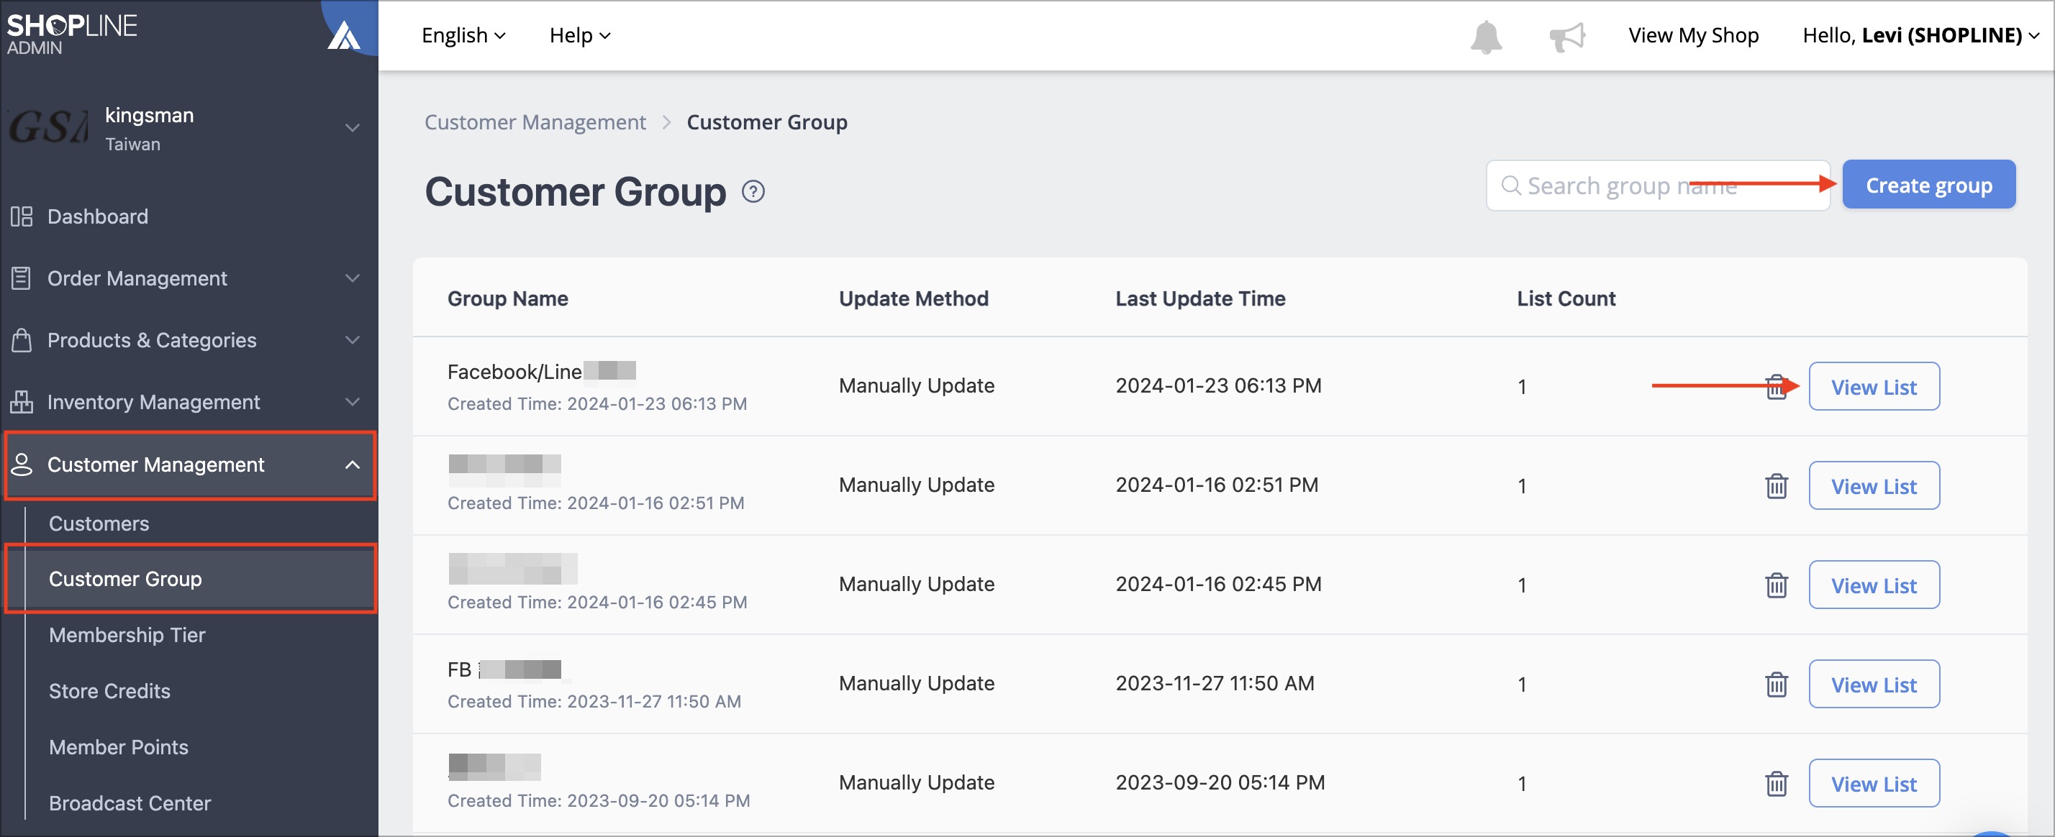The width and height of the screenshot is (2055, 837).
Task: Click the Last Update Time column header
Action: point(1199,299)
